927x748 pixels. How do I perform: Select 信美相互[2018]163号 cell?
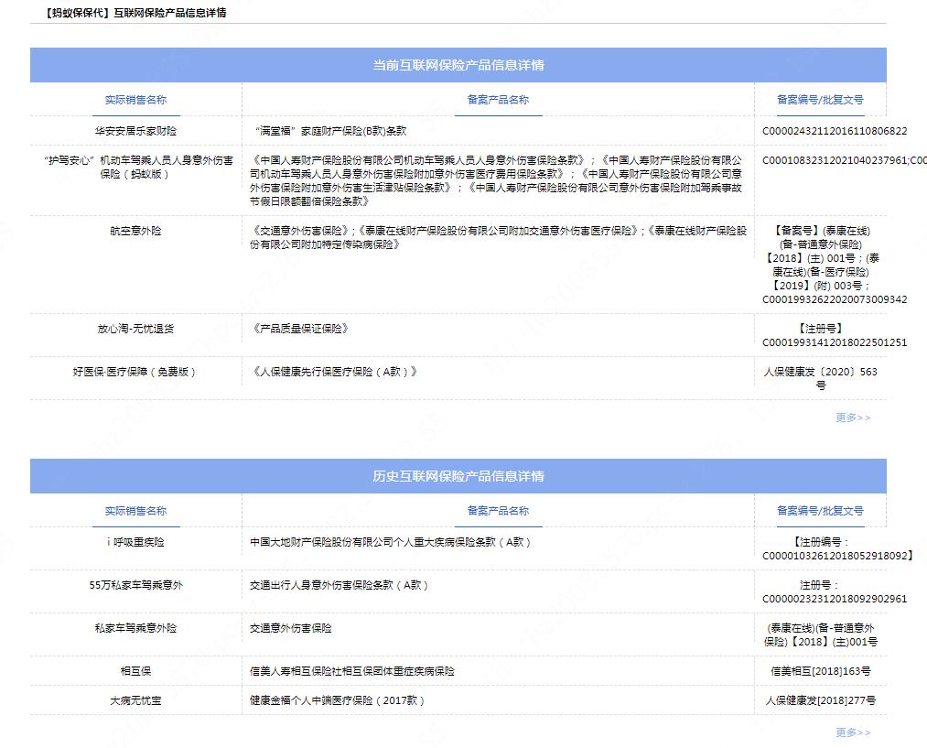(821, 672)
